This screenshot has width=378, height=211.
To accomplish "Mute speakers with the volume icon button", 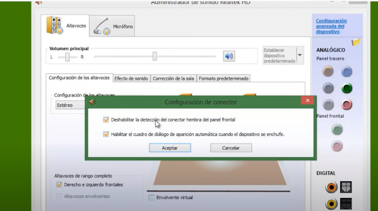I will click(x=229, y=56).
